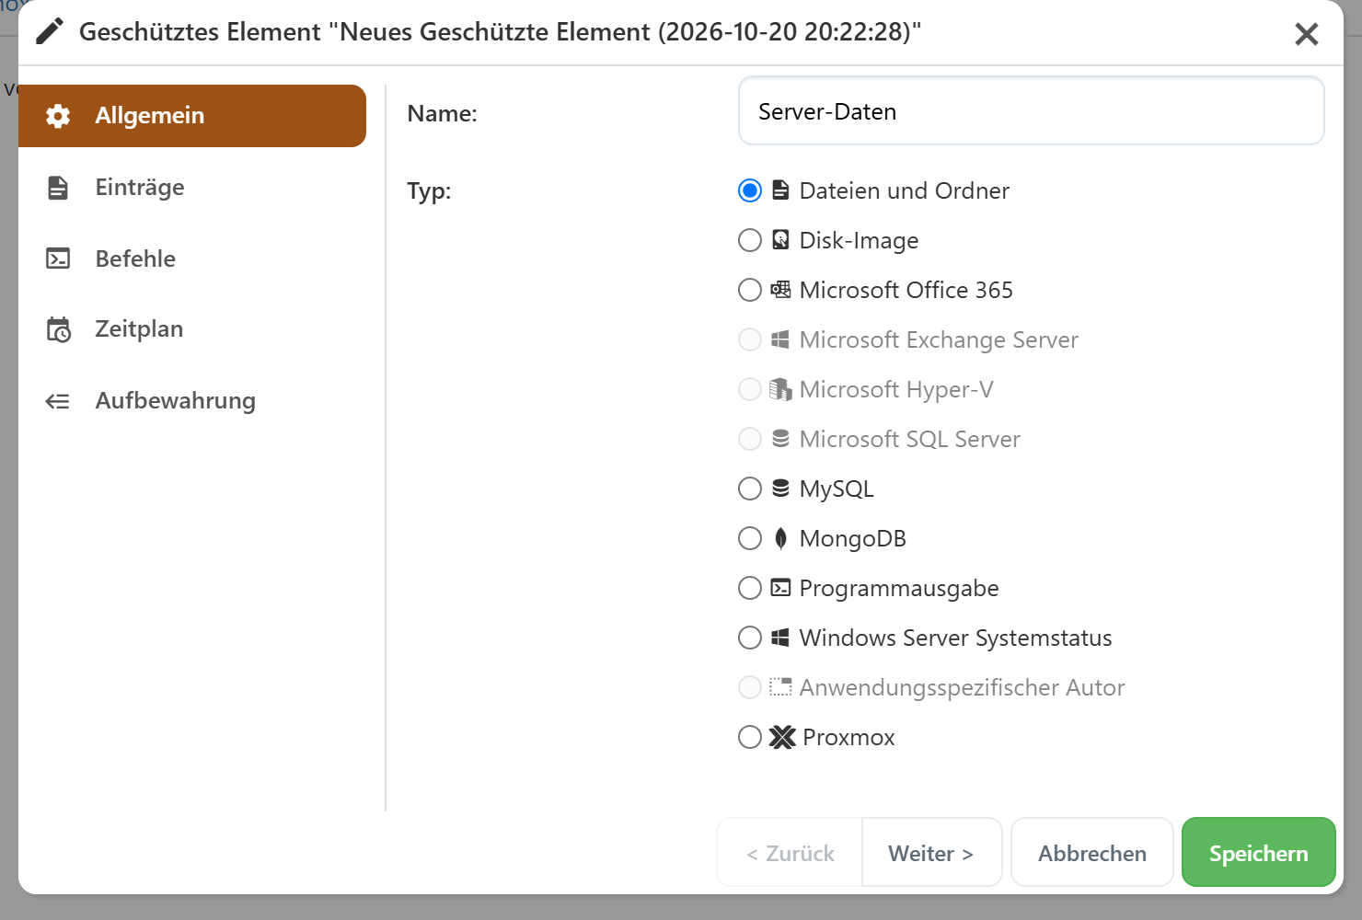Image resolution: width=1362 pixels, height=920 pixels.
Task: Click the greyed-out Microsoft SQL Server icon
Action: click(780, 439)
